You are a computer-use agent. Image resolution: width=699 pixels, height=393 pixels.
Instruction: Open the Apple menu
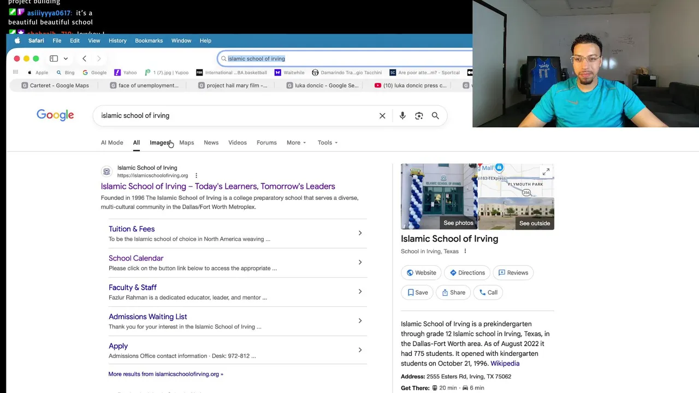pyautogui.click(x=17, y=40)
